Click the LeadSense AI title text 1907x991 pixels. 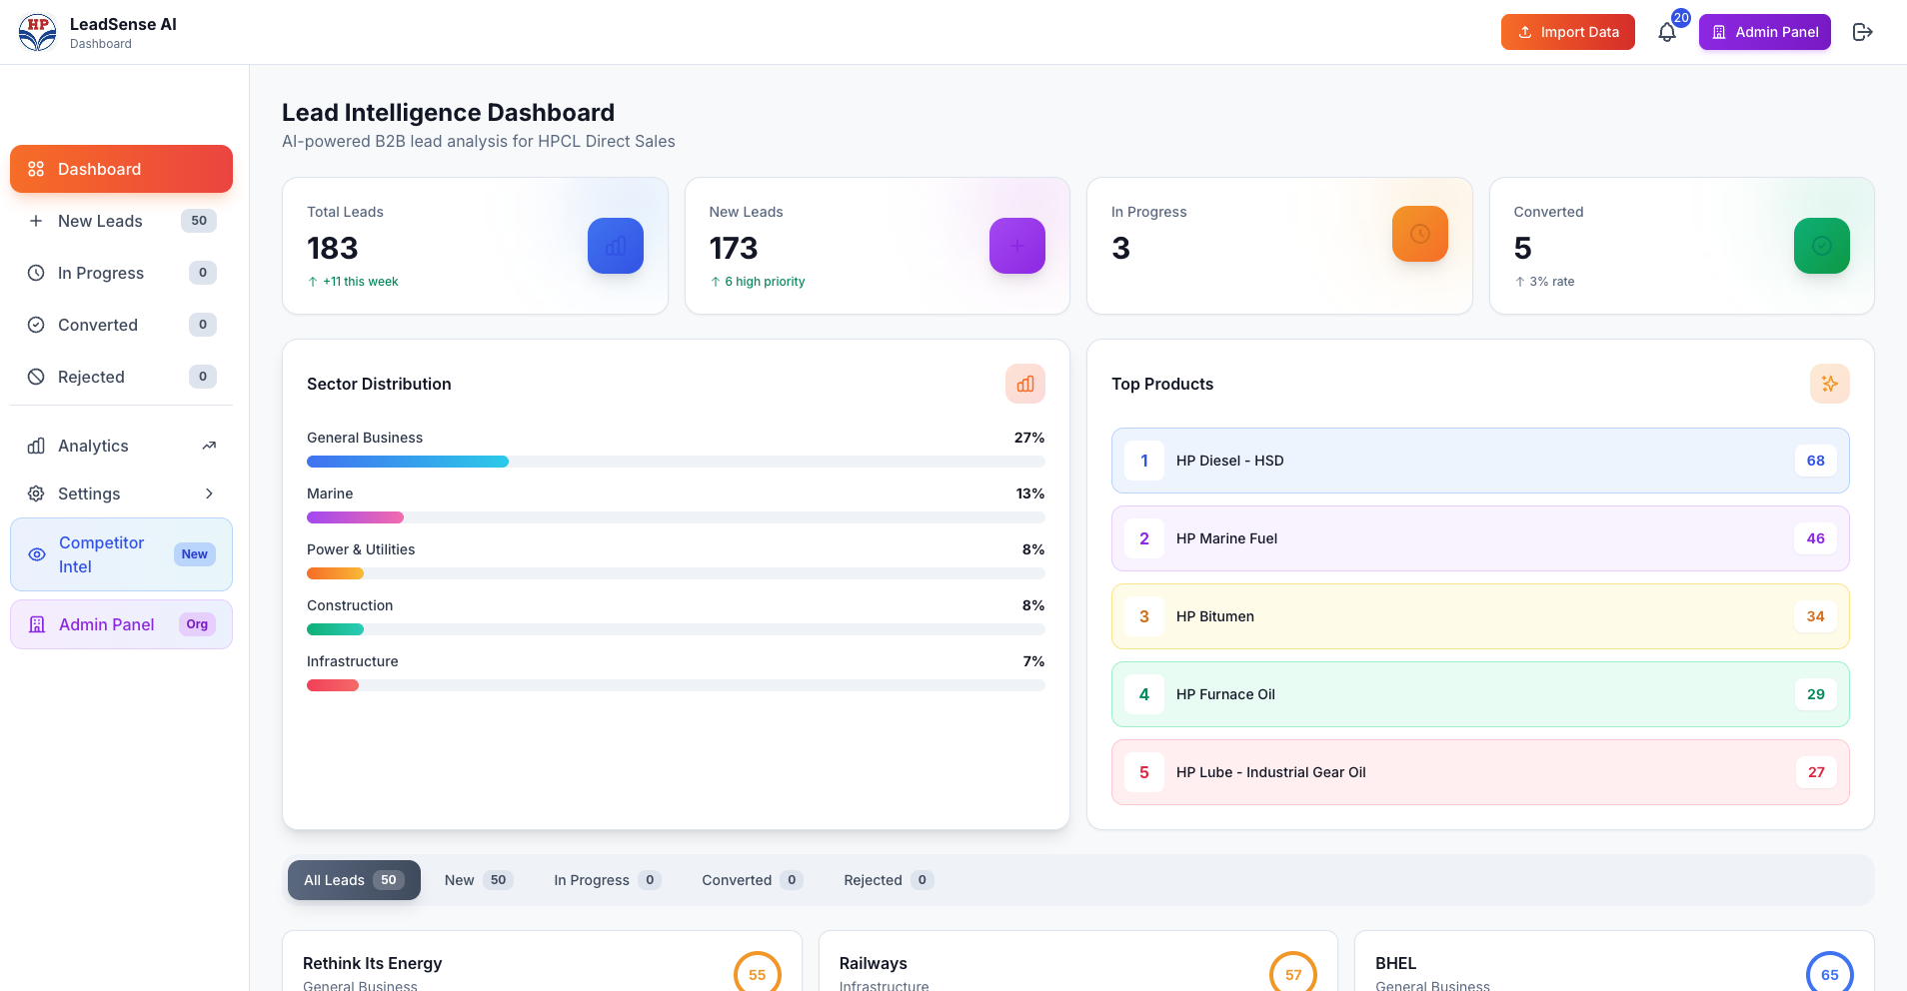click(123, 24)
